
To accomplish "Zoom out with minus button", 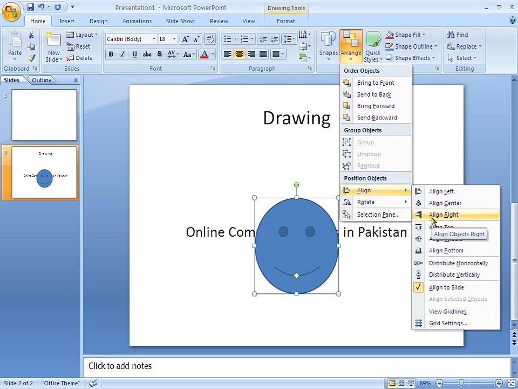I will pos(439,383).
